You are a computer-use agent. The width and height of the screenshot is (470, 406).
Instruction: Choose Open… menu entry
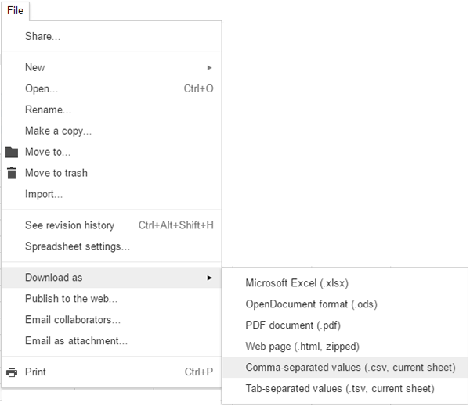tap(42, 88)
